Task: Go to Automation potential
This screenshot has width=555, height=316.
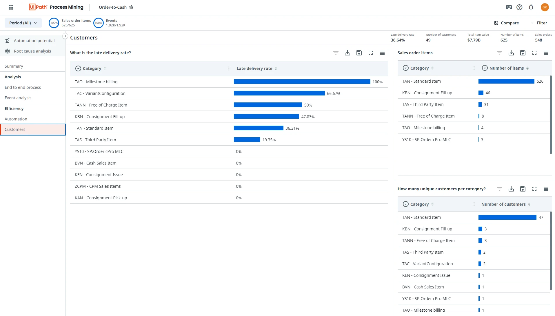Action: tap(33, 41)
